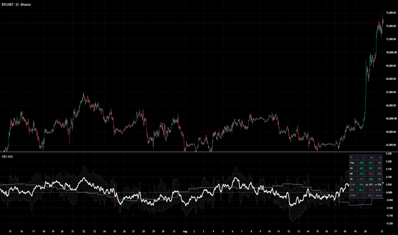This screenshot has height=235, width=398.
Task: Click the STATE row 'vol ok' cell
Action: click(378, 196)
